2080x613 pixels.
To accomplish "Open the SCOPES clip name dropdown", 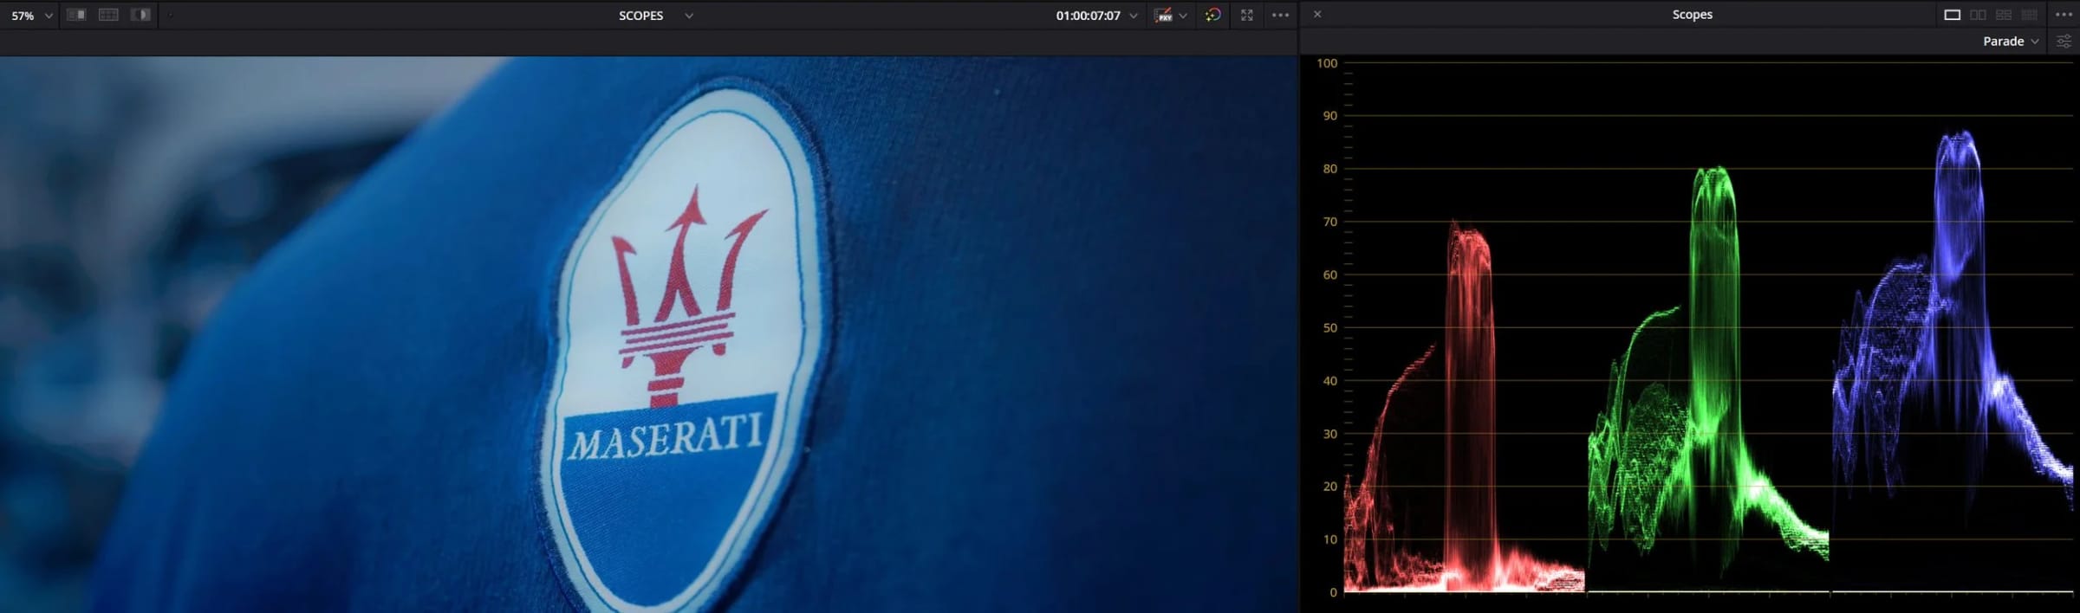I will point(655,16).
